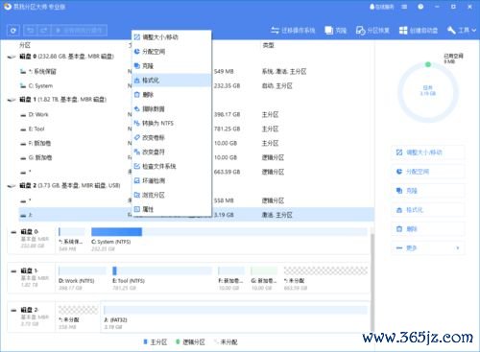This screenshot has height=352, width=480.
Task: Click the refresh disk information icon
Action: point(13,31)
